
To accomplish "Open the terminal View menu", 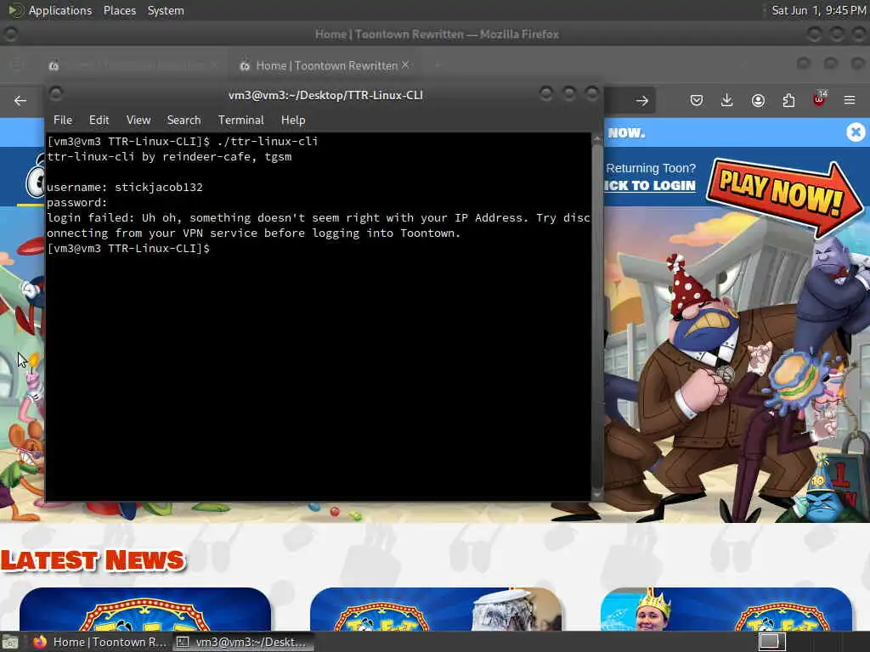I will [138, 120].
